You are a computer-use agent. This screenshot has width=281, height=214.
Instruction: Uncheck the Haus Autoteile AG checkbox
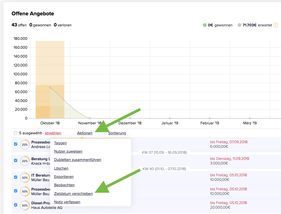(16, 205)
